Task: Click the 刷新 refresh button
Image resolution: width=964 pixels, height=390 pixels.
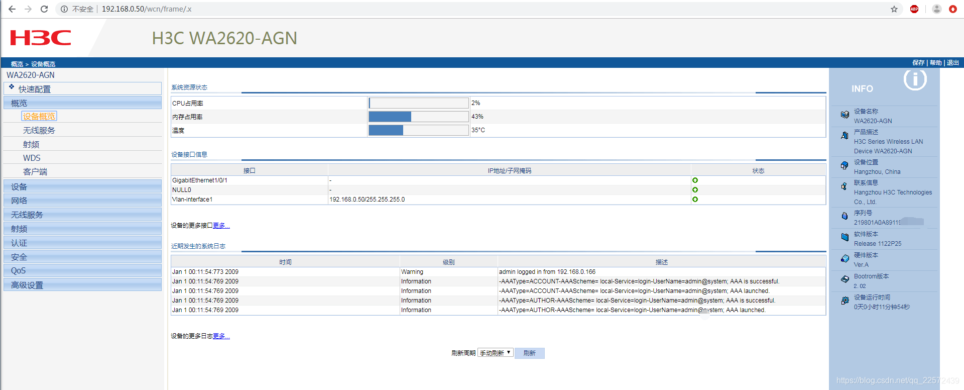Action: pos(529,353)
